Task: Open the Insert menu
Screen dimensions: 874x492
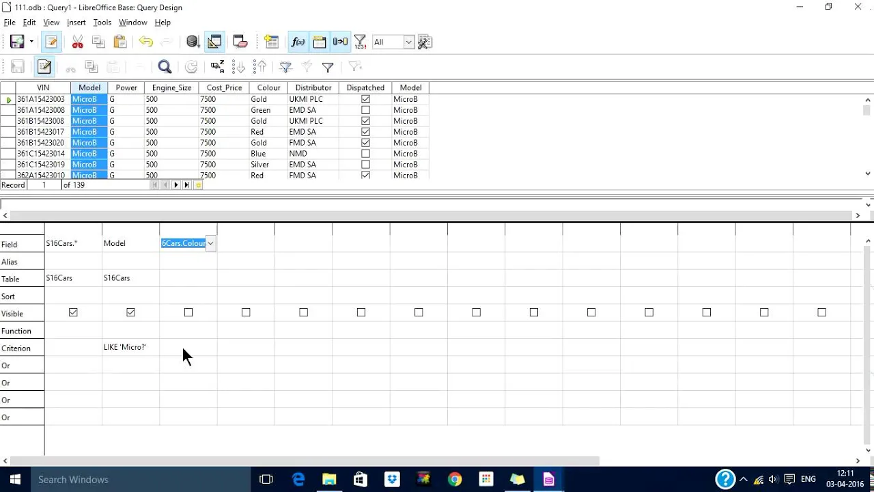Action: coord(76,23)
